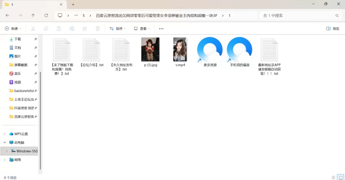Click the Share icon in the toolbar

click(x=85, y=29)
